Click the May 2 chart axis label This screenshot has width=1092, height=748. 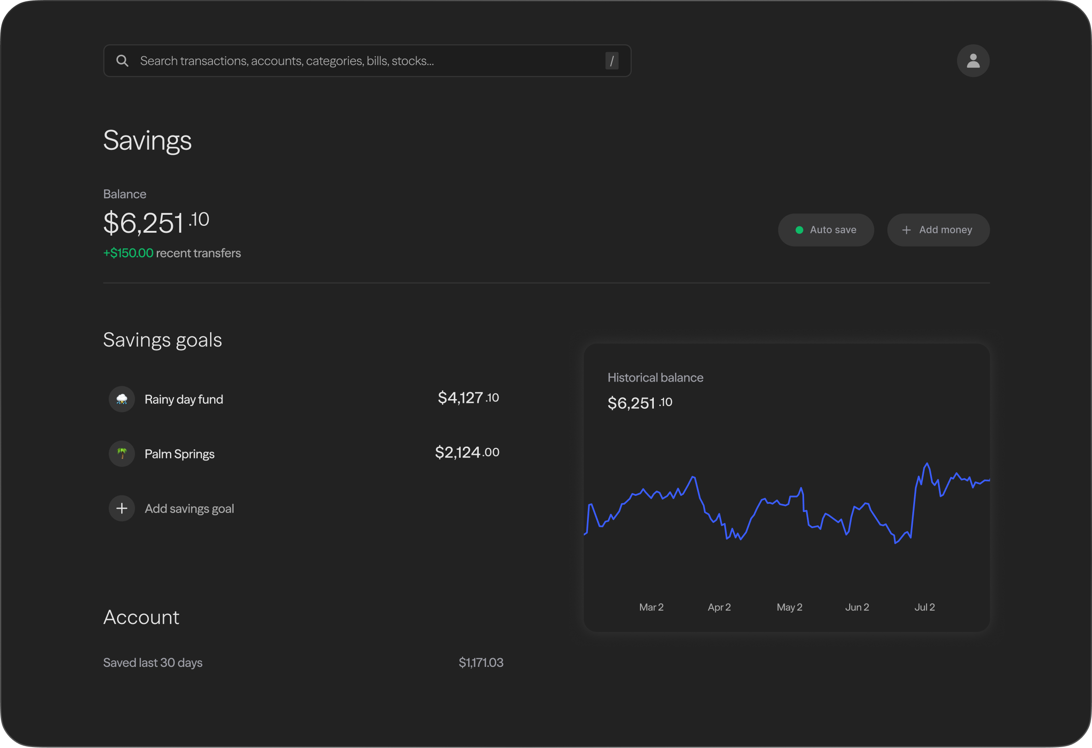click(x=789, y=607)
